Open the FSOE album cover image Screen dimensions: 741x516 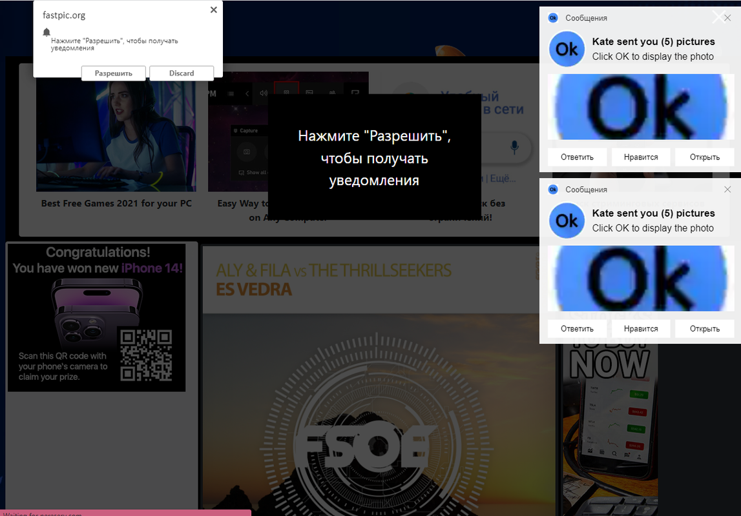378,415
